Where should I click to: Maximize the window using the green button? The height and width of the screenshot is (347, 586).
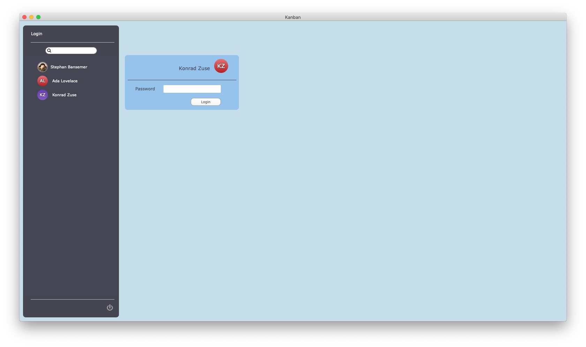pos(38,17)
